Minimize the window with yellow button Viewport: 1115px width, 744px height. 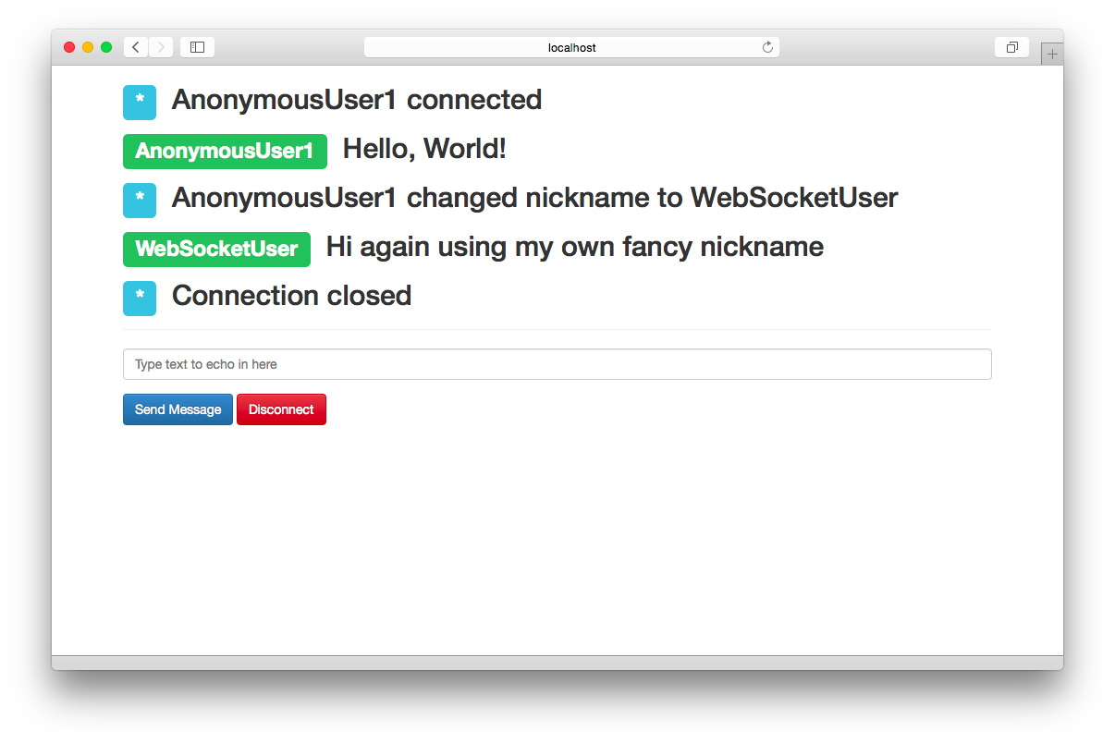(x=88, y=47)
